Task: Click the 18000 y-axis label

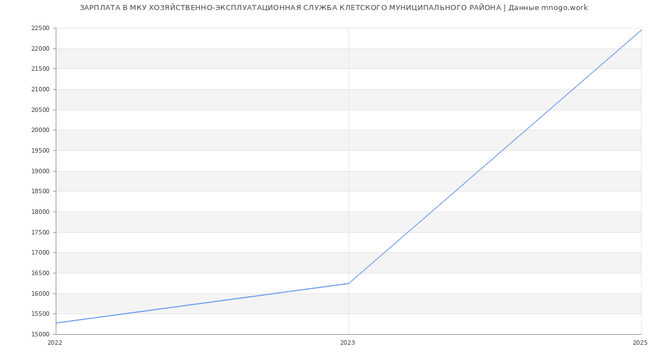Action: (40, 212)
